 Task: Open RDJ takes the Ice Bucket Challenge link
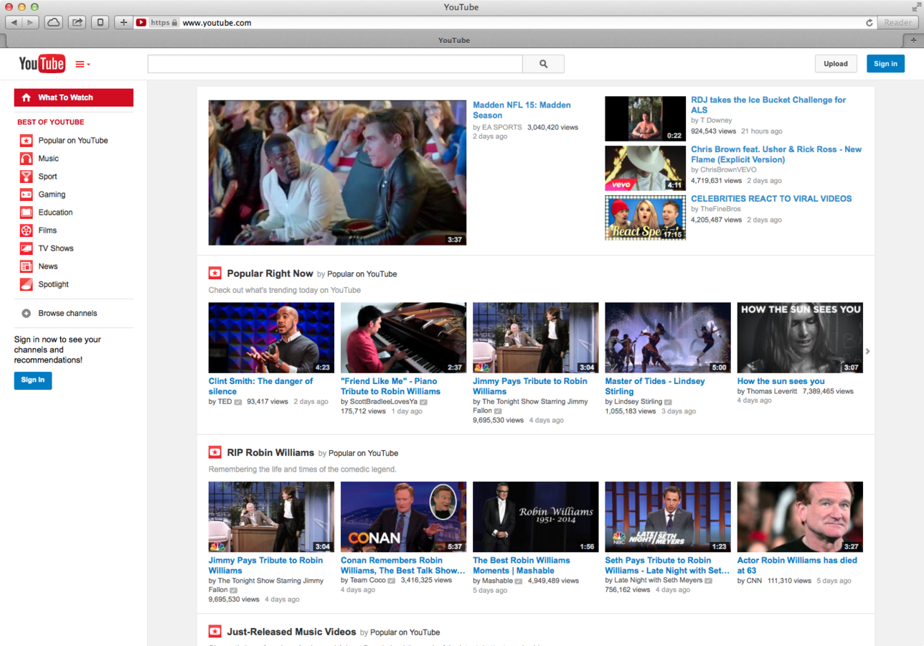coord(768,105)
